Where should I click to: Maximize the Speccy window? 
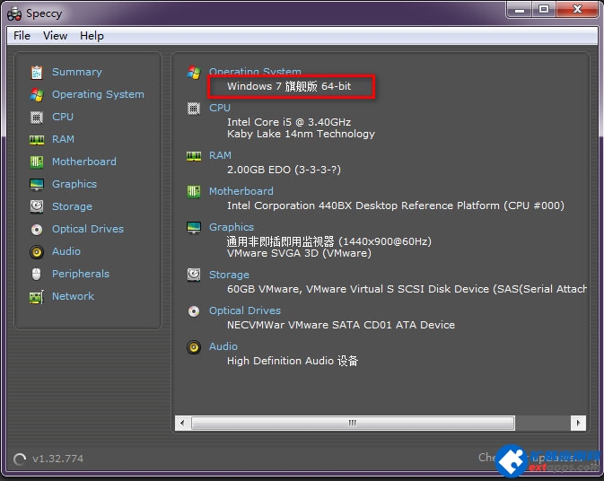544,9
